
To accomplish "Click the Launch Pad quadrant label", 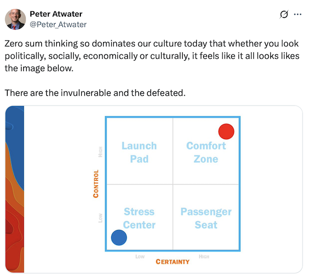I will [x=139, y=152].
